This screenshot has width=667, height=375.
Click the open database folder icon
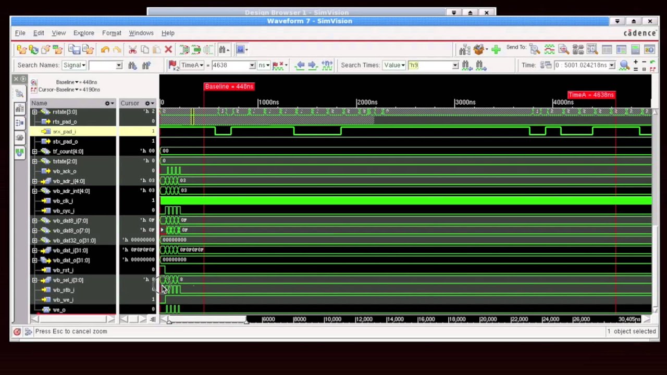[x=21, y=50]
